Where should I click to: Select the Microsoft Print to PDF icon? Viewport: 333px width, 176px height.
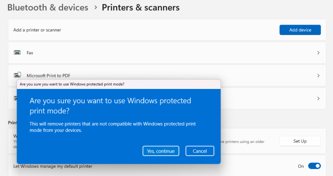click(x=17, y=75)
